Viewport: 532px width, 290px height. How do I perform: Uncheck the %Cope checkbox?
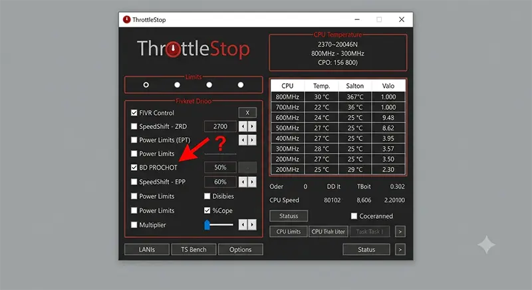(207, 210)
